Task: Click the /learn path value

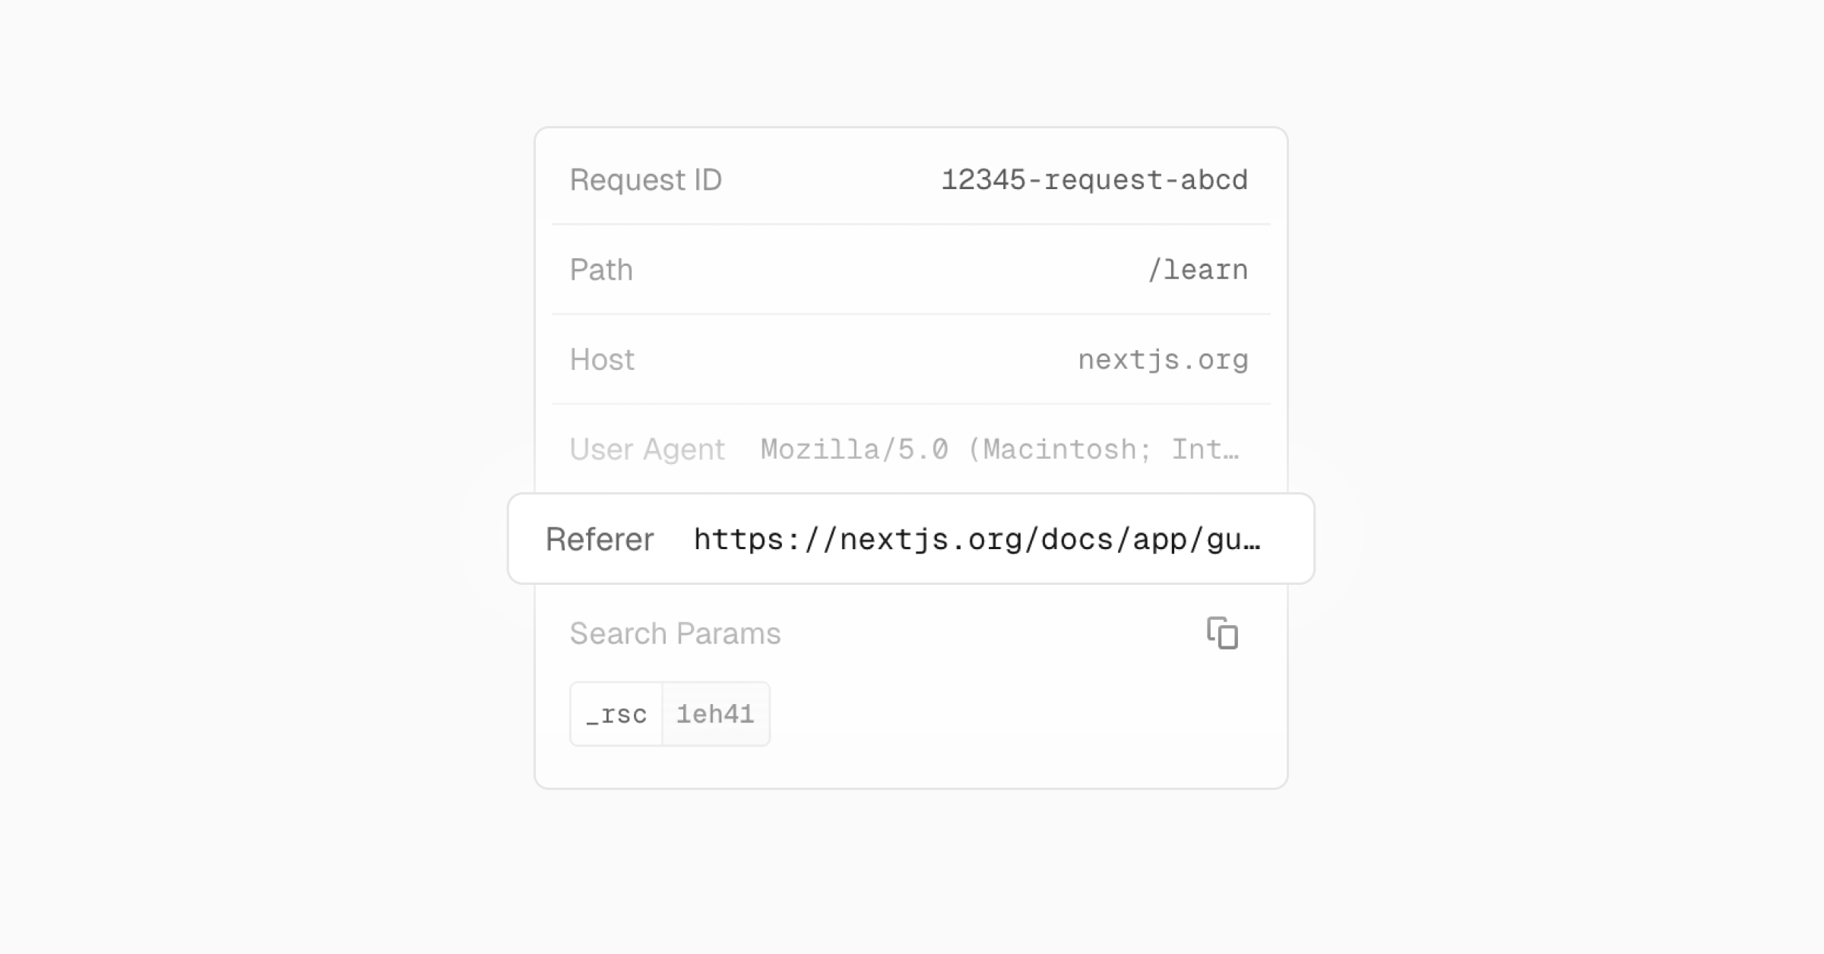Action: [1199, 270]
